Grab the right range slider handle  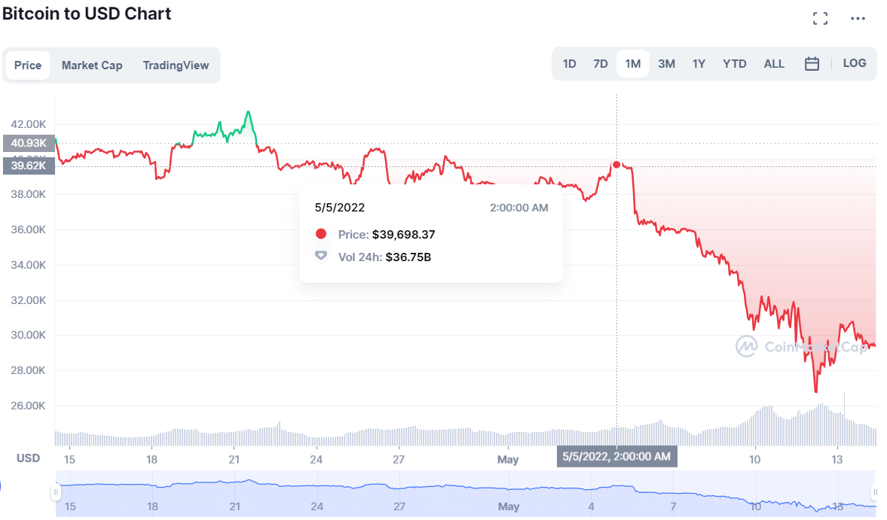[874, 492]
